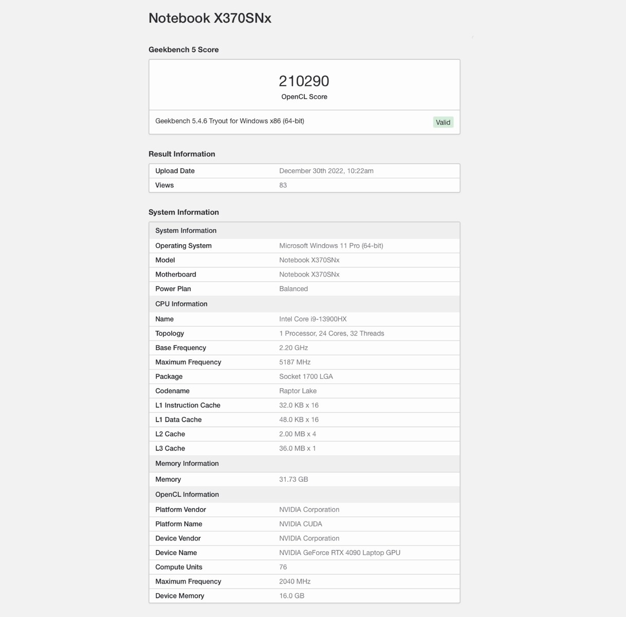Click the Power Plan value Balanced

(x=293, y=289)
